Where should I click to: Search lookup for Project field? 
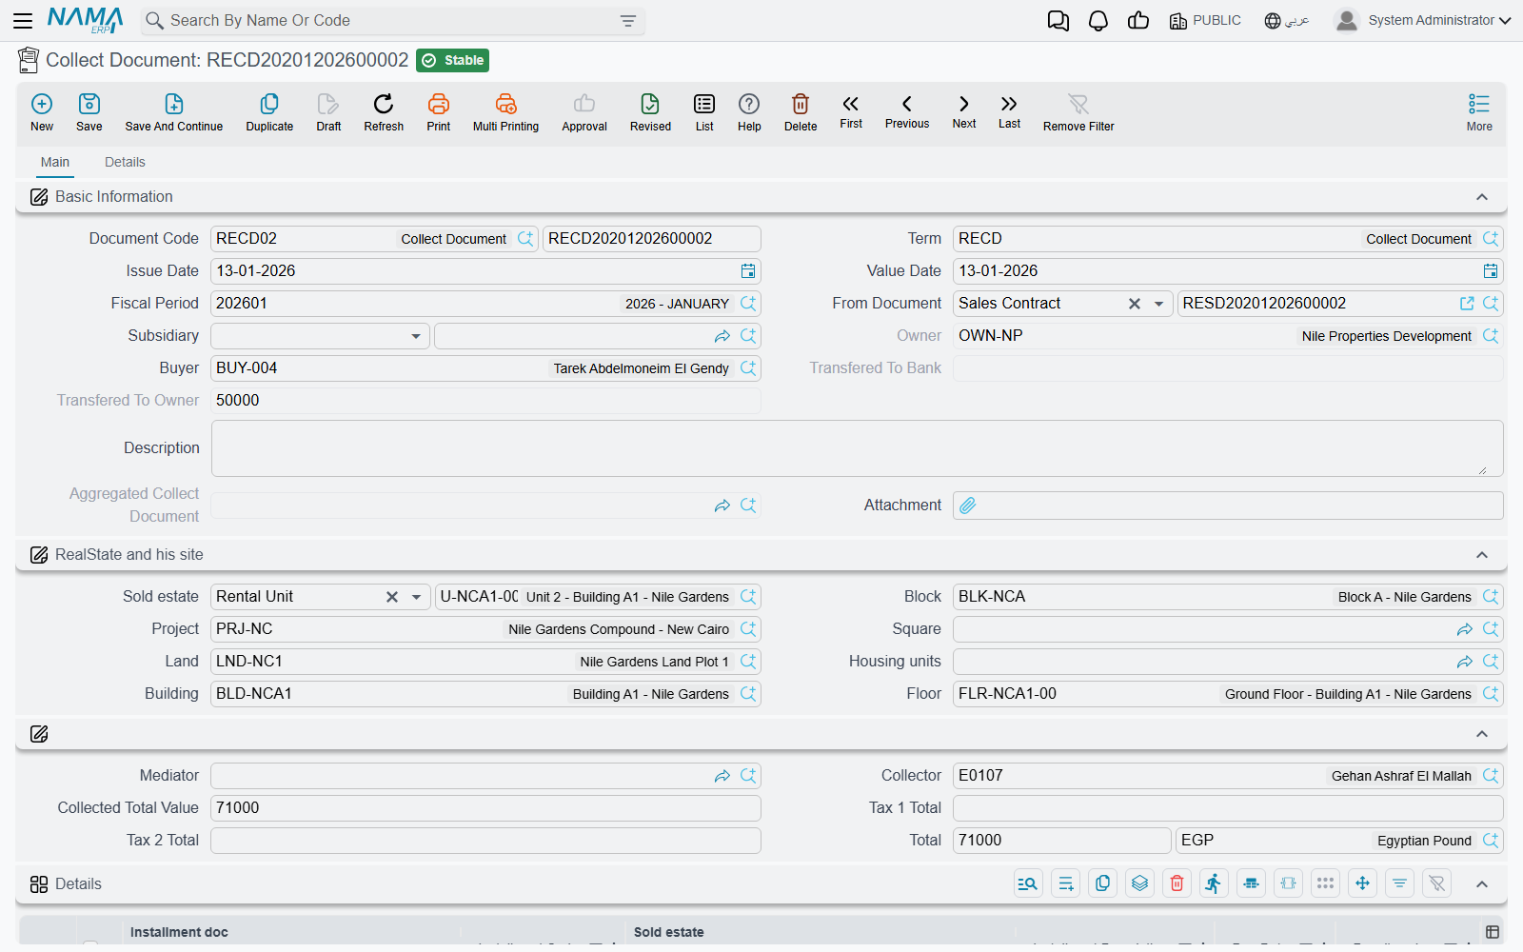[748, 629]
